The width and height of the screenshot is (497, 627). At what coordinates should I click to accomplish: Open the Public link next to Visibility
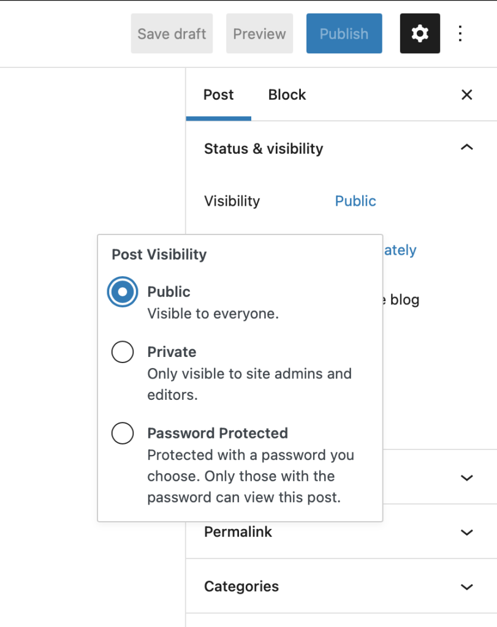coord(355,201)
